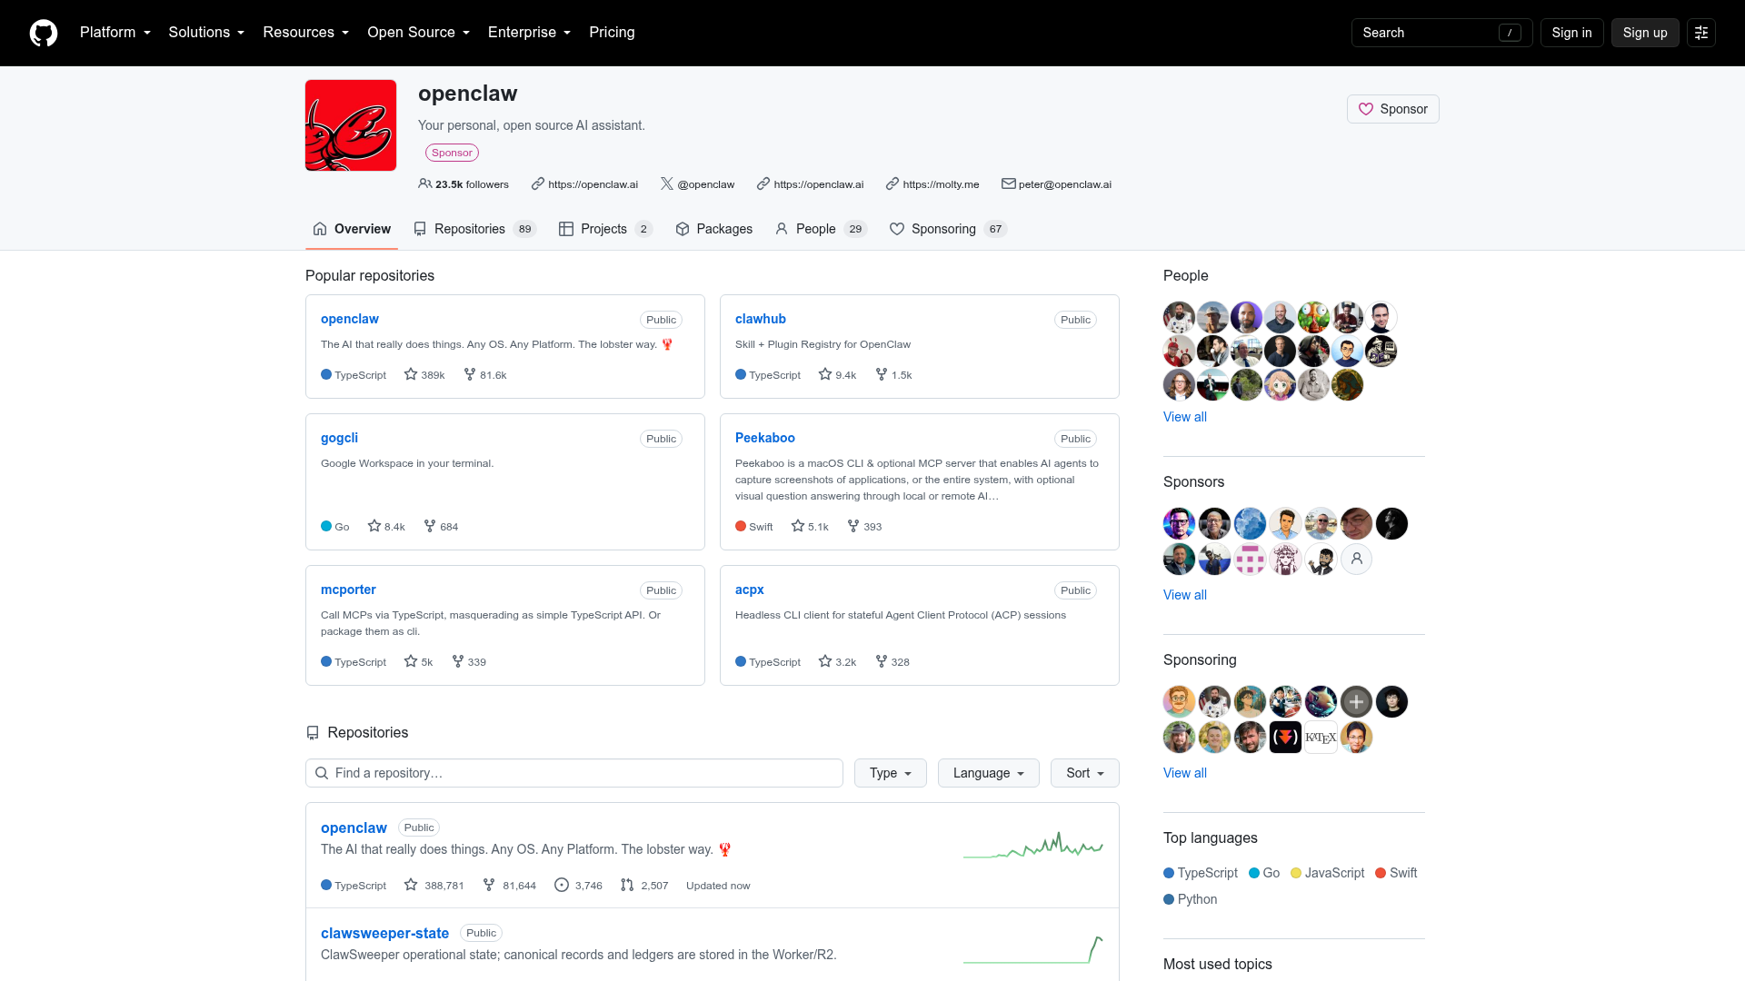Screen dimensions: 1745x981
Task: Click the stargazers count 388,781
Action: tap(434, 885)
